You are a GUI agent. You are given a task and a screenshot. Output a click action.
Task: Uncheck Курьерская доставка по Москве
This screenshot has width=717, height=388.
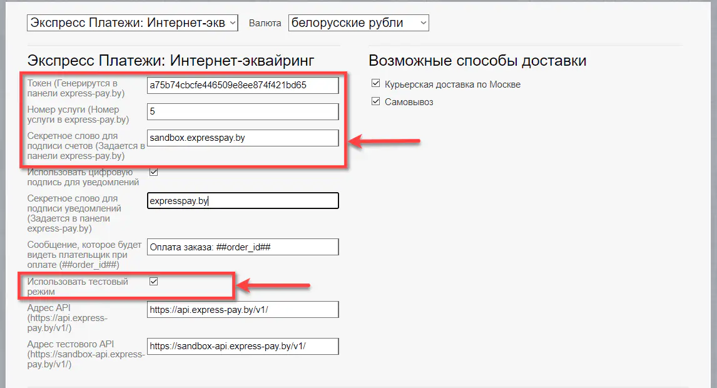pos(376,82)
